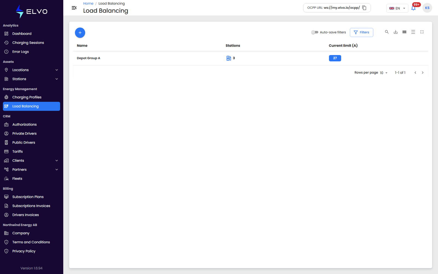This screenshot has height=274, width=438.
Task: Change table row density
Action: (x=413, y=32)
